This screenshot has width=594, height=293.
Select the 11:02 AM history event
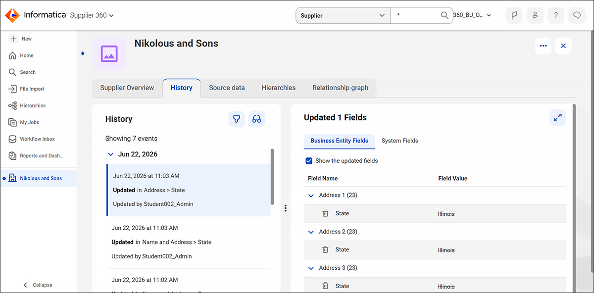189,281
